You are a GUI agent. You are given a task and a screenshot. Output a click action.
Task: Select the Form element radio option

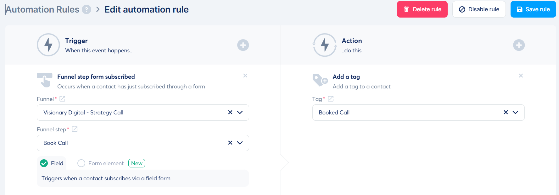point(81,163)
